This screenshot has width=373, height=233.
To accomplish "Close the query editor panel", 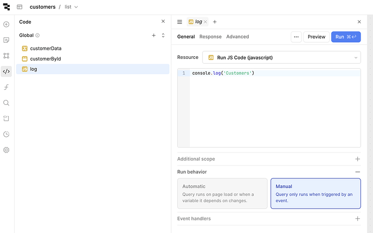I will (359, 22).
